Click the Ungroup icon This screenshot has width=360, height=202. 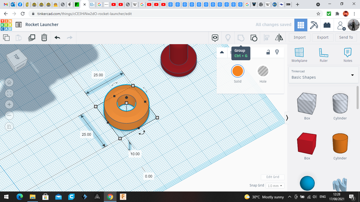(x=254, y=38)
